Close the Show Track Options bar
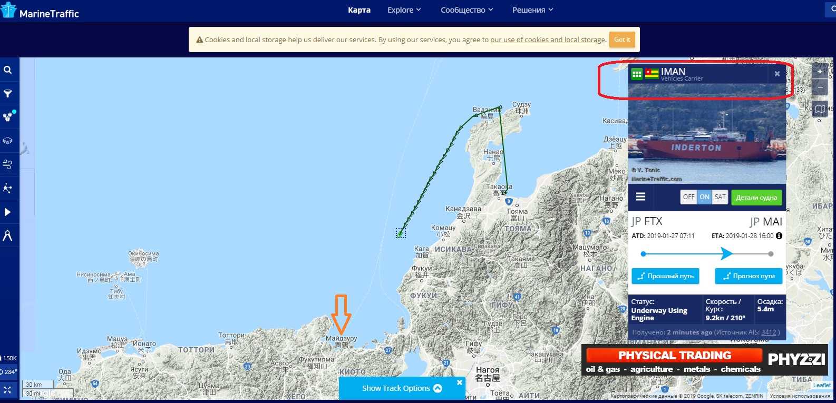Viewport: 836px width, 403px height. 459,382
